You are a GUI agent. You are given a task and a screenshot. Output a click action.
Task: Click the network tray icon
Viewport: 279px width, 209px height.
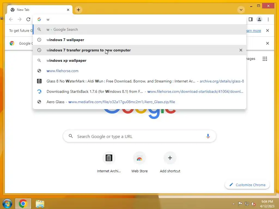(247, 204)
